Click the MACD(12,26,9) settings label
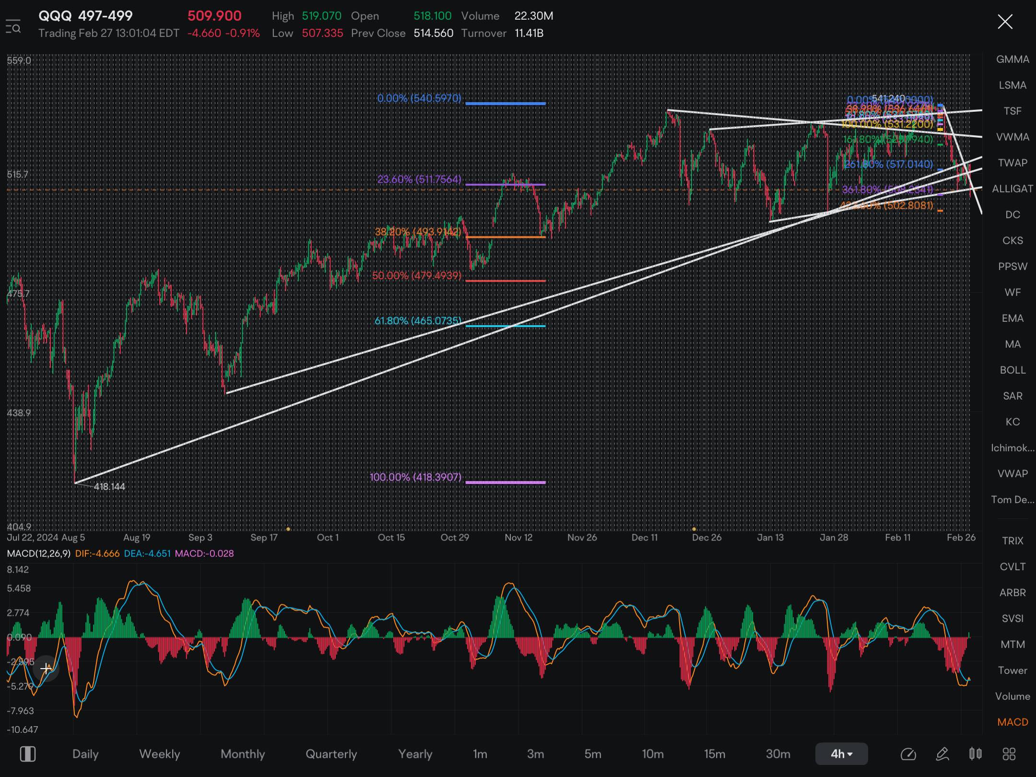The width and height of the screenshot is (1036, 777). coord(38,553)
